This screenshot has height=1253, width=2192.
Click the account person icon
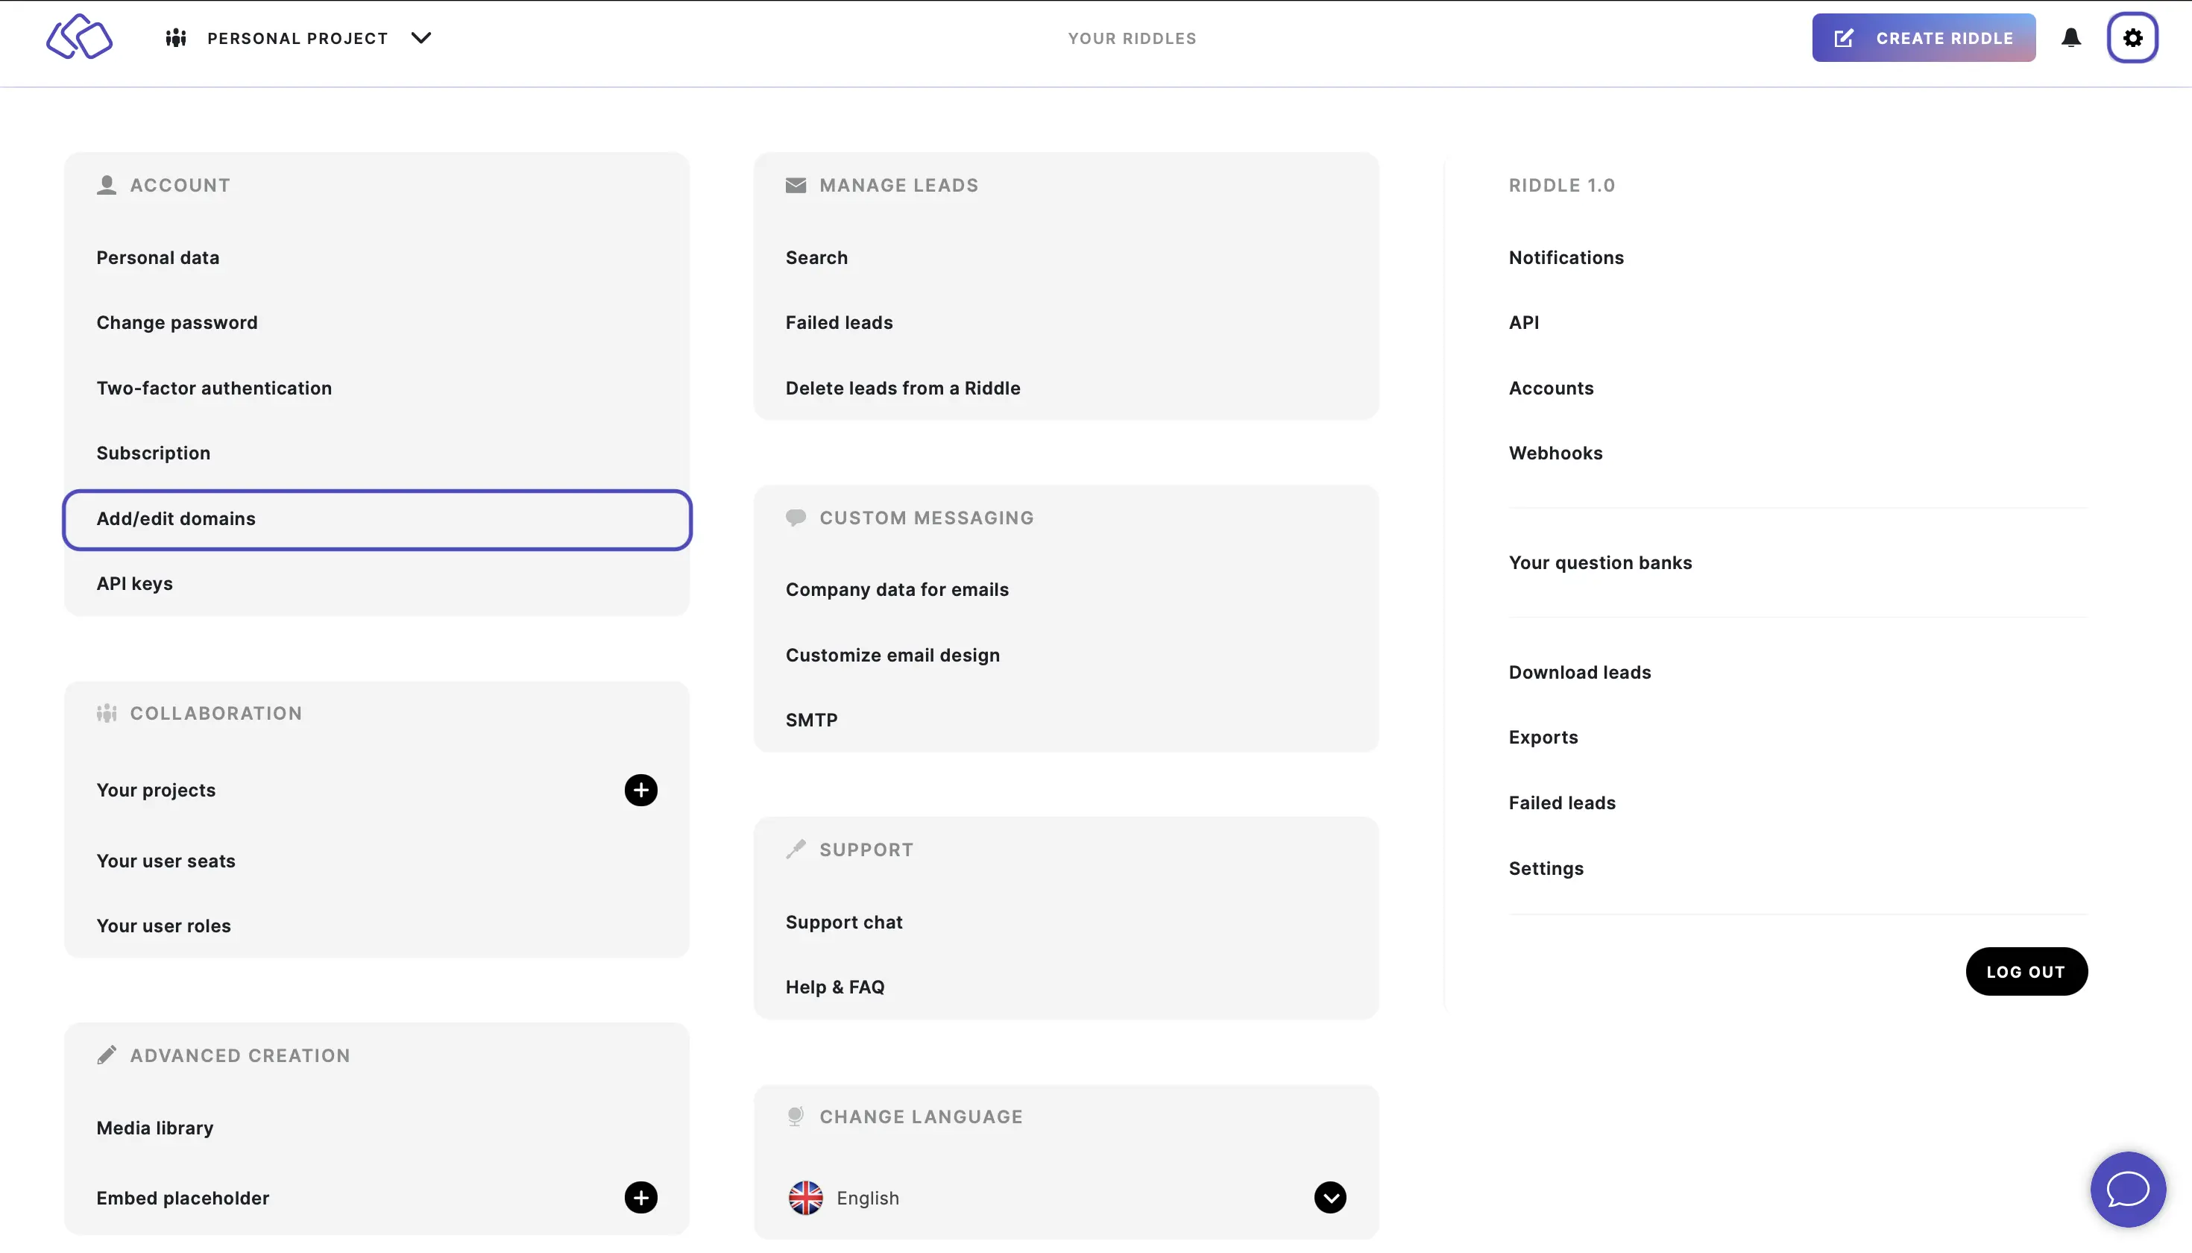click(x=107, y=183)
